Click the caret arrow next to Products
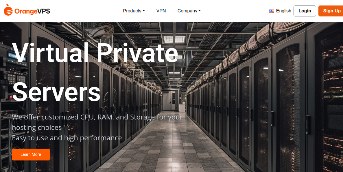This screenshot has width=343, height=172. click(144, 11)
